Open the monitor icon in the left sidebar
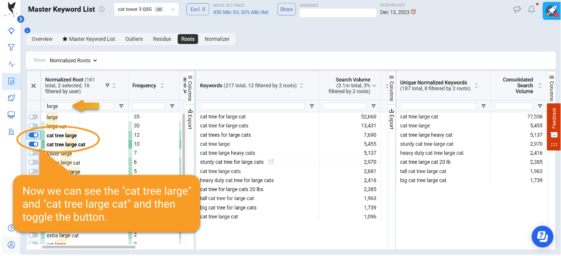 [x=11, y=114]
